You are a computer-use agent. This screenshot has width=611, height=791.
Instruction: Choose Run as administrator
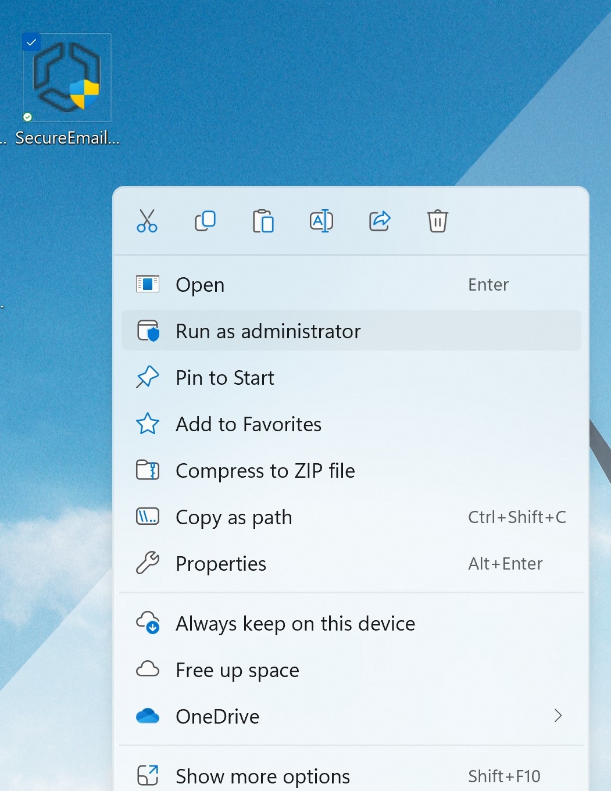pyautogui.click(x=351, y=331)
